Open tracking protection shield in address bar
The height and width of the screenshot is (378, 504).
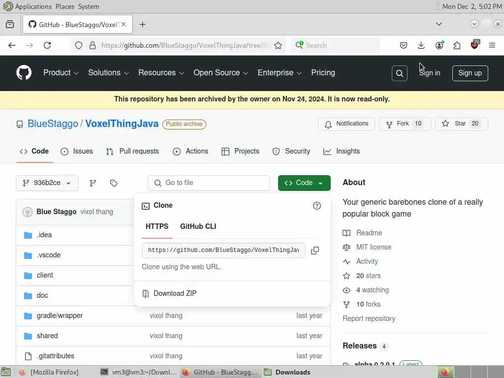[x=78, y=45]
